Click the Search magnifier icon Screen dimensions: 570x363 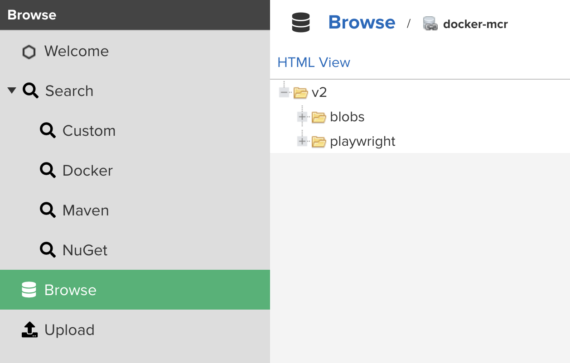coord(30,91)
